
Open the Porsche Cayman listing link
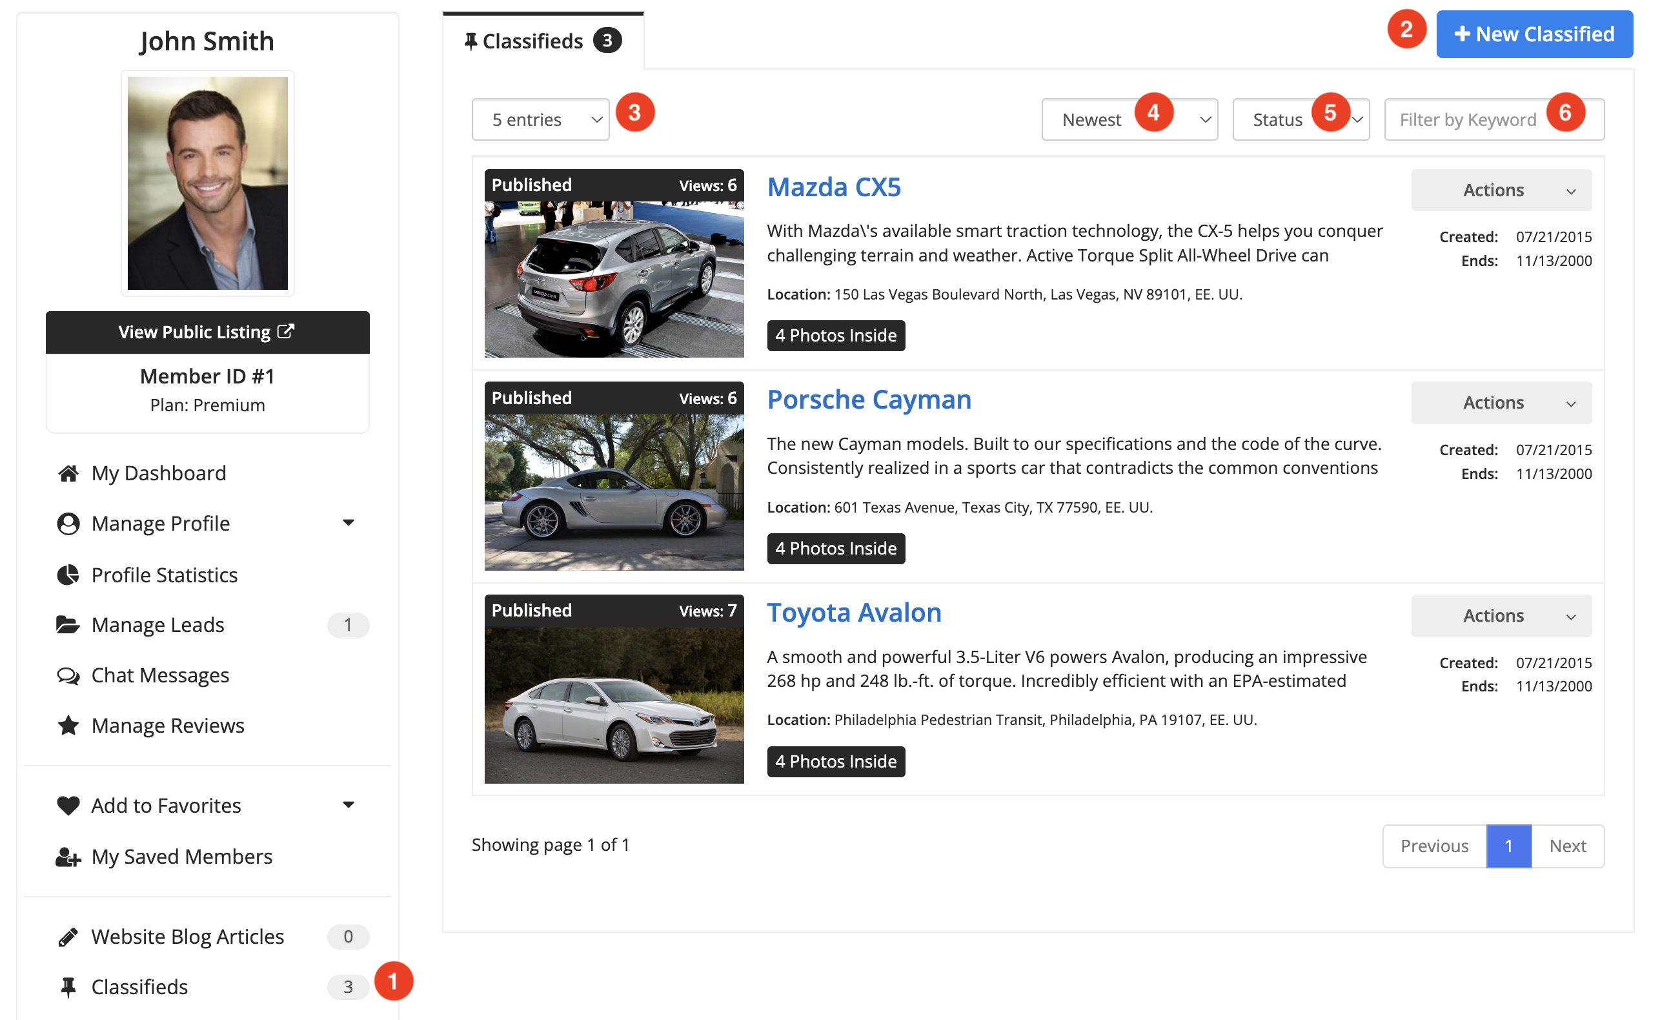point(869,400)
